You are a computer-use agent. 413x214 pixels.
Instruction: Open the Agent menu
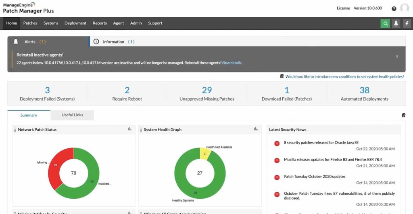click(119, 23)
